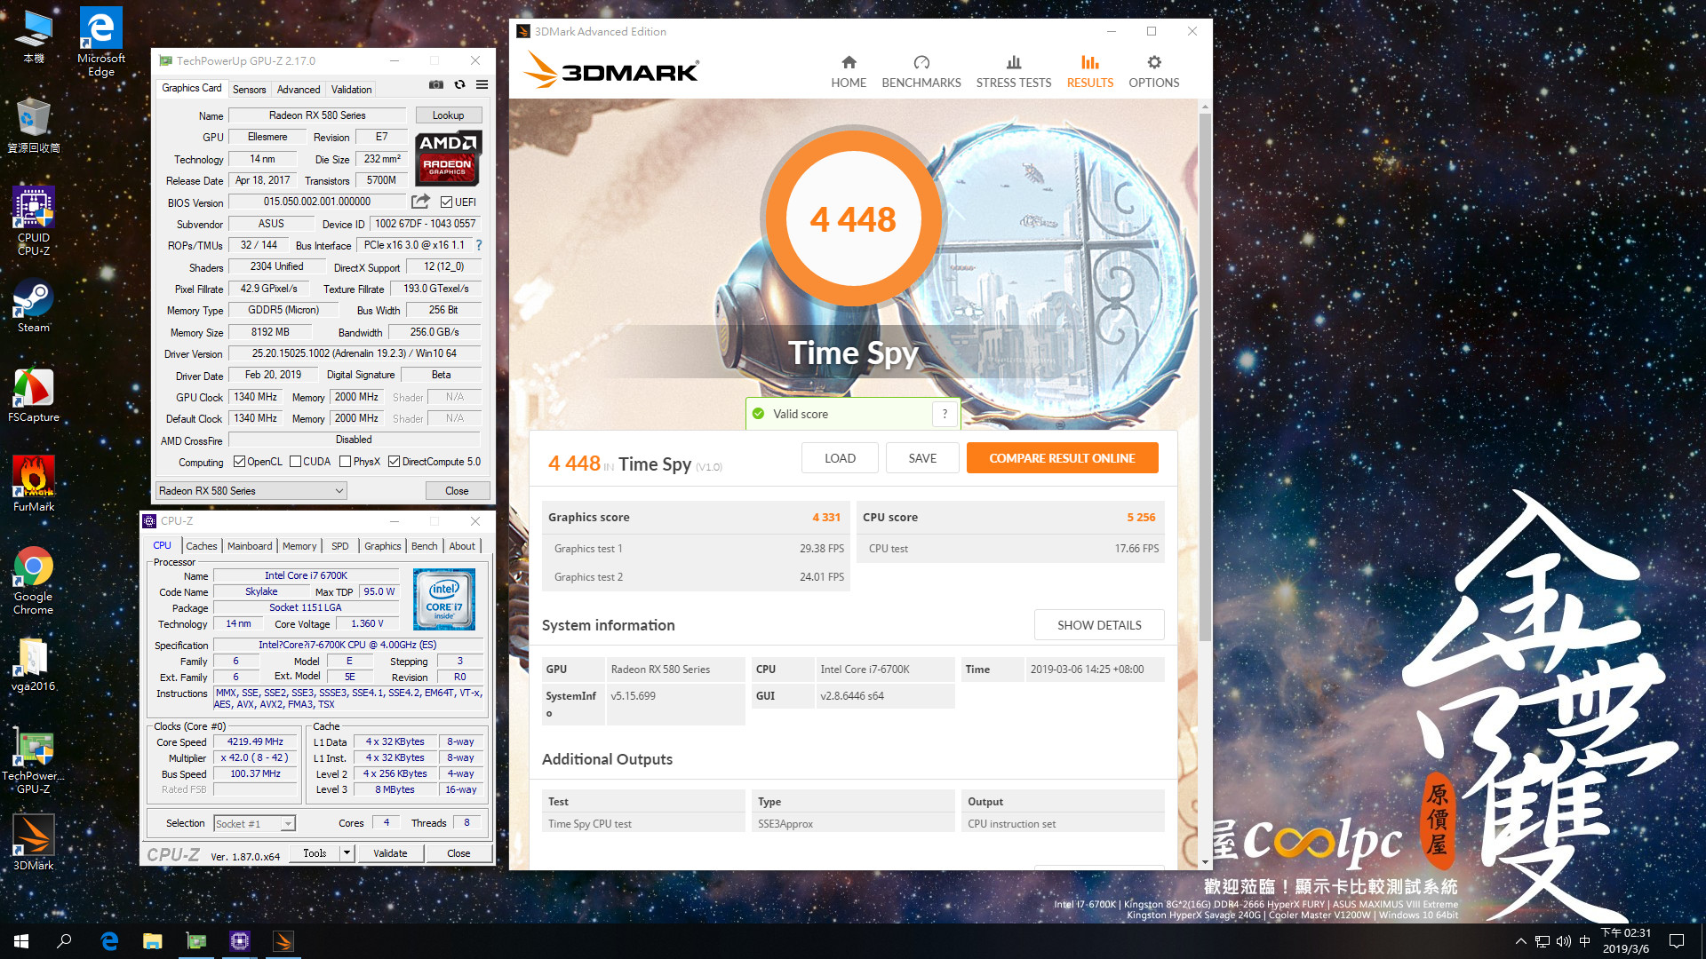Screen dimensions: 1706x959
Task: Open the GPU-Z hamburger menu
Action: click(482, 85)
